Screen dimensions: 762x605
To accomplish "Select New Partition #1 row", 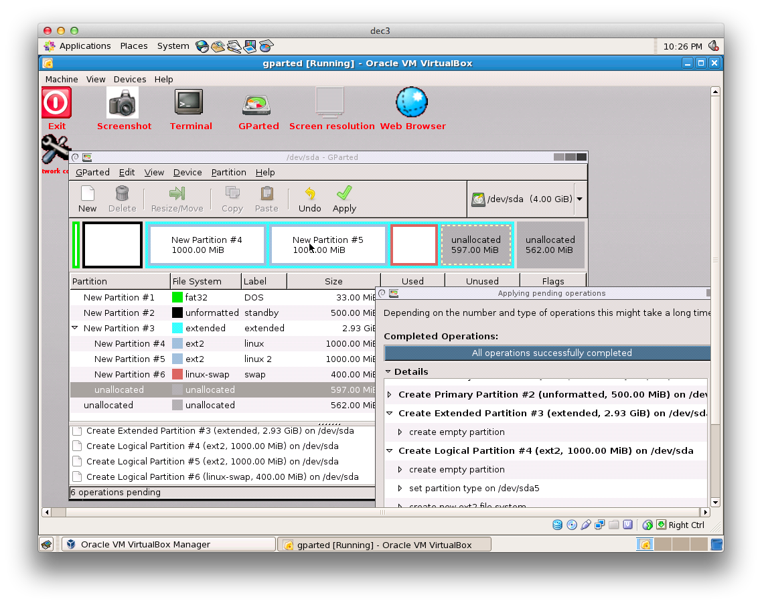I will coord(223,298).
